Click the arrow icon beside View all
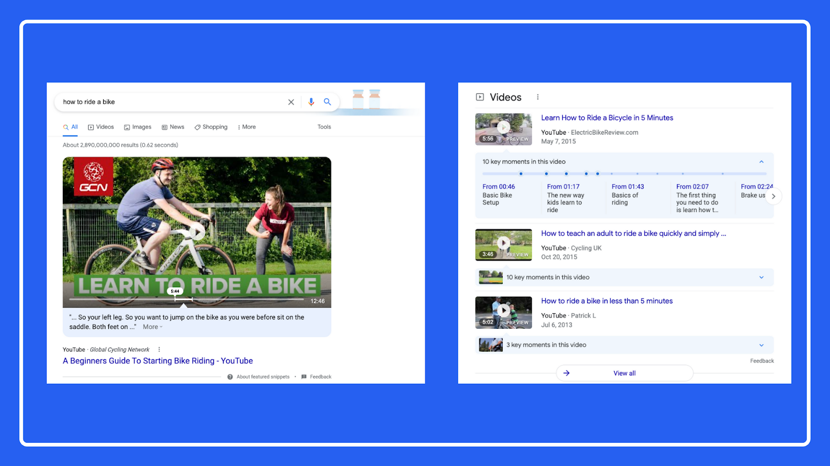 [x=566, y=373]
